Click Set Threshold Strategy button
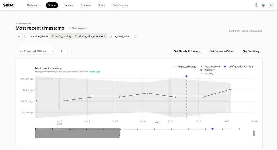 [187, 51]
